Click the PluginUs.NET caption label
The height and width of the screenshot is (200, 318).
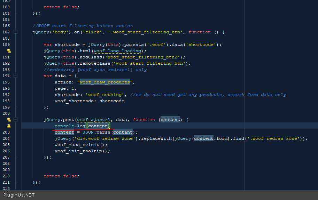(19, 195)
